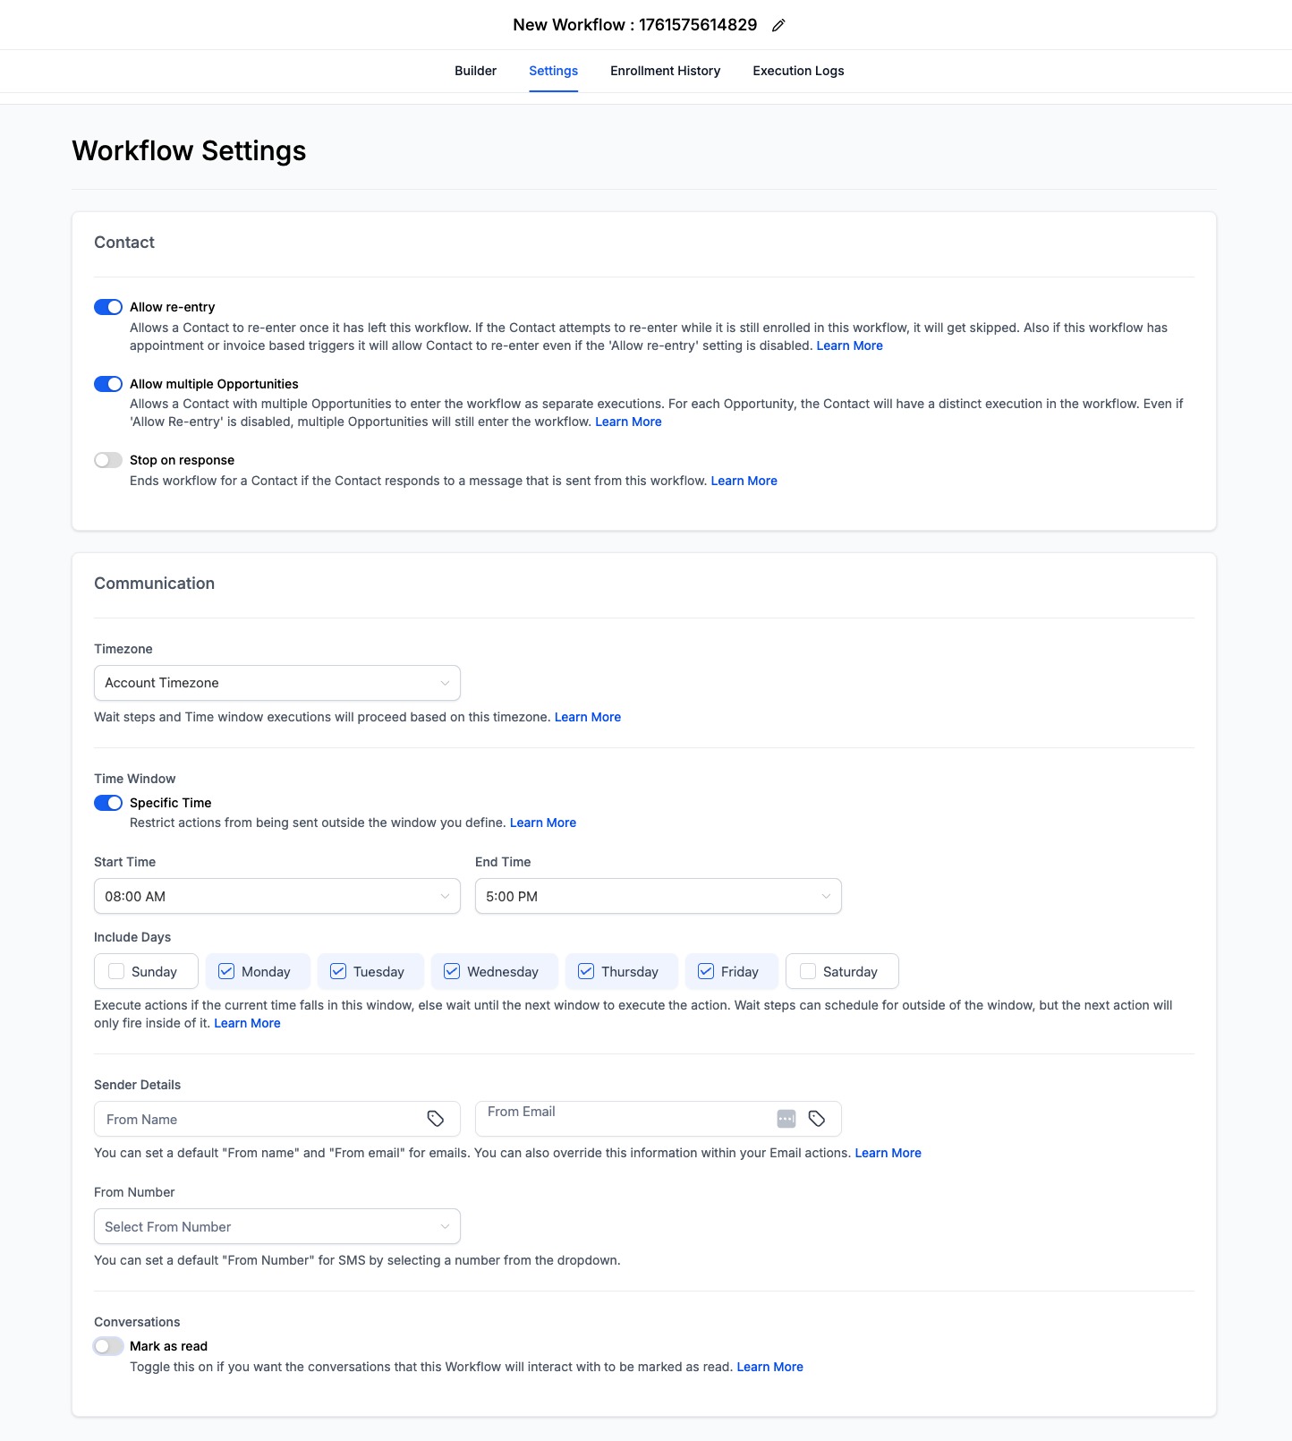The width and height of the screenshot is (1292, 1441).
Task: Disable the Allow re-entry toggle
Action: [x=108, y=307]
